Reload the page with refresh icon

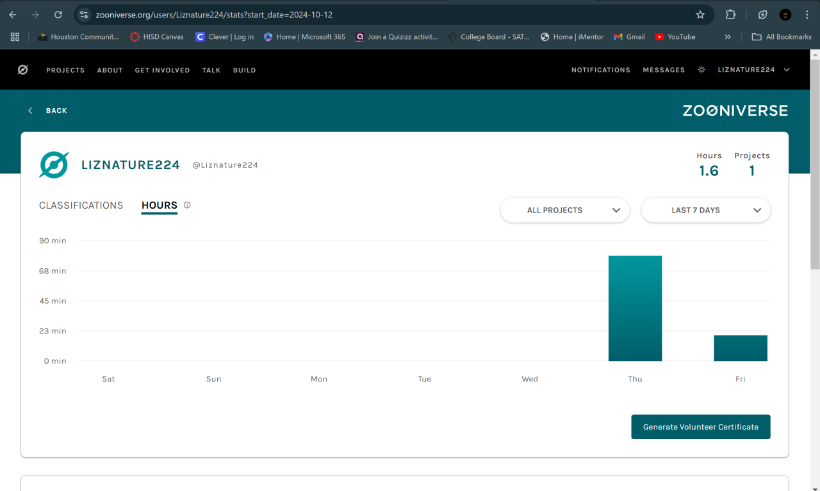(58, 15)
